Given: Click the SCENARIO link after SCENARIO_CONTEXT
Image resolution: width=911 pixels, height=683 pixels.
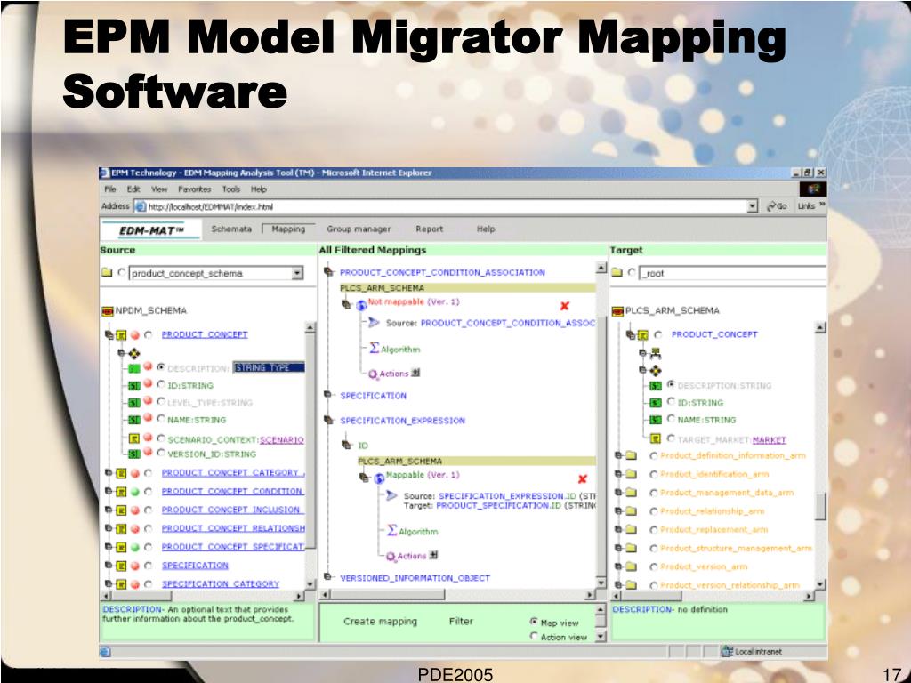Looking at the screenshot, I should pyautogui.click(x=282, y=439).
